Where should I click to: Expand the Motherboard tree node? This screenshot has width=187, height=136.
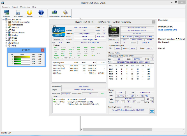[6, 25]
